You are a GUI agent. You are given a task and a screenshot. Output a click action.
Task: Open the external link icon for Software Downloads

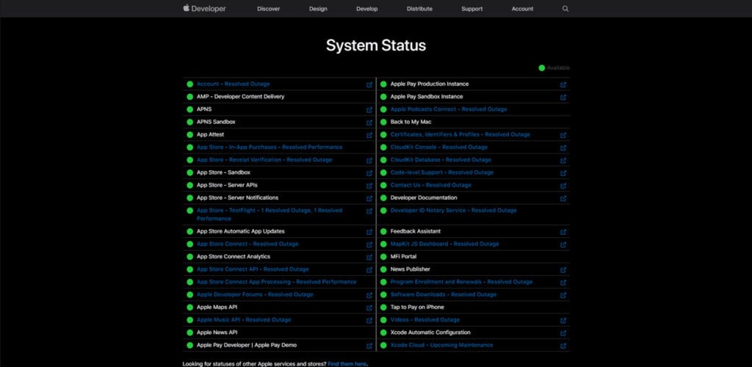pos(563,296)
